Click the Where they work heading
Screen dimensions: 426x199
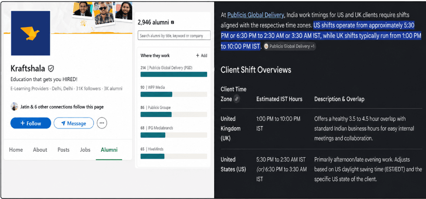click(x=155, y=56)
